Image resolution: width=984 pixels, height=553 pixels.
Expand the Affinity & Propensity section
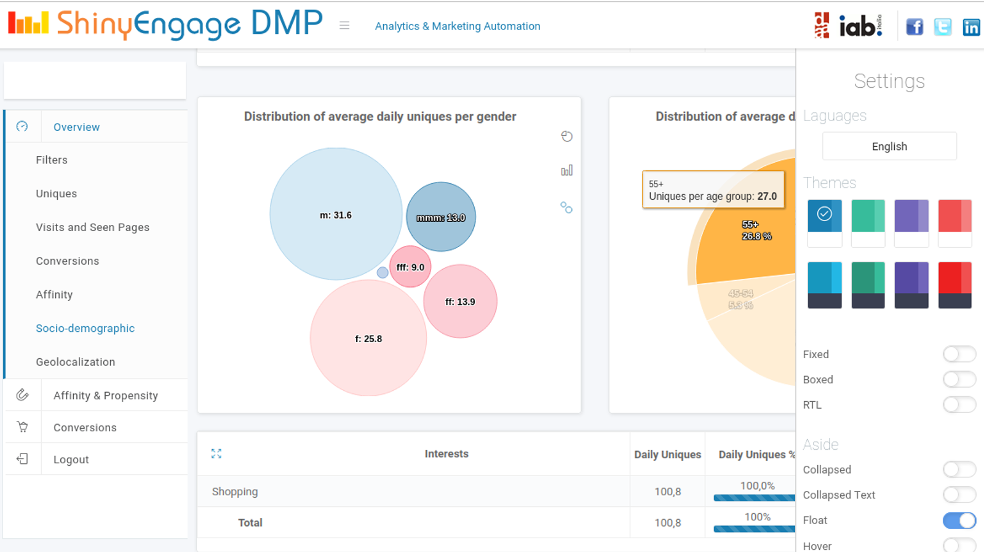[x=105, y=396]
